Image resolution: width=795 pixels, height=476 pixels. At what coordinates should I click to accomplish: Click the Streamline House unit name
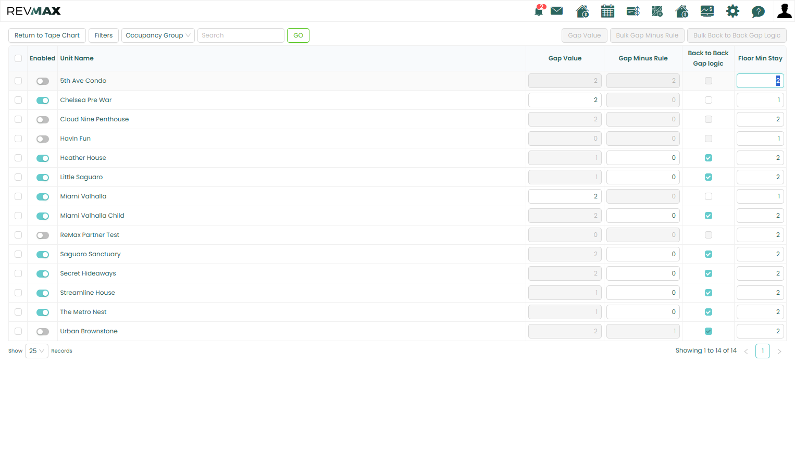tap(88, 293)
